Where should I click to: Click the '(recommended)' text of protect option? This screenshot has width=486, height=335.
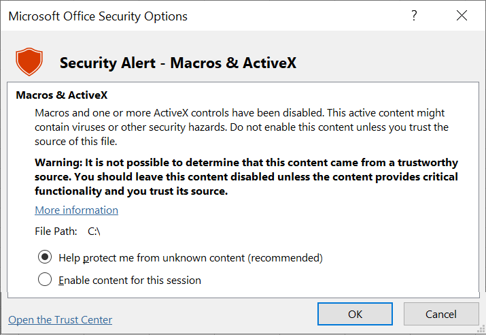click(x=285, y=258)
